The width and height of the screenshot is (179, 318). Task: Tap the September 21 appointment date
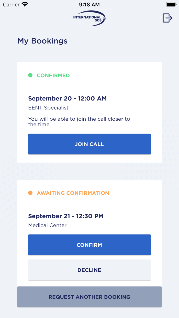coord(65,216)
